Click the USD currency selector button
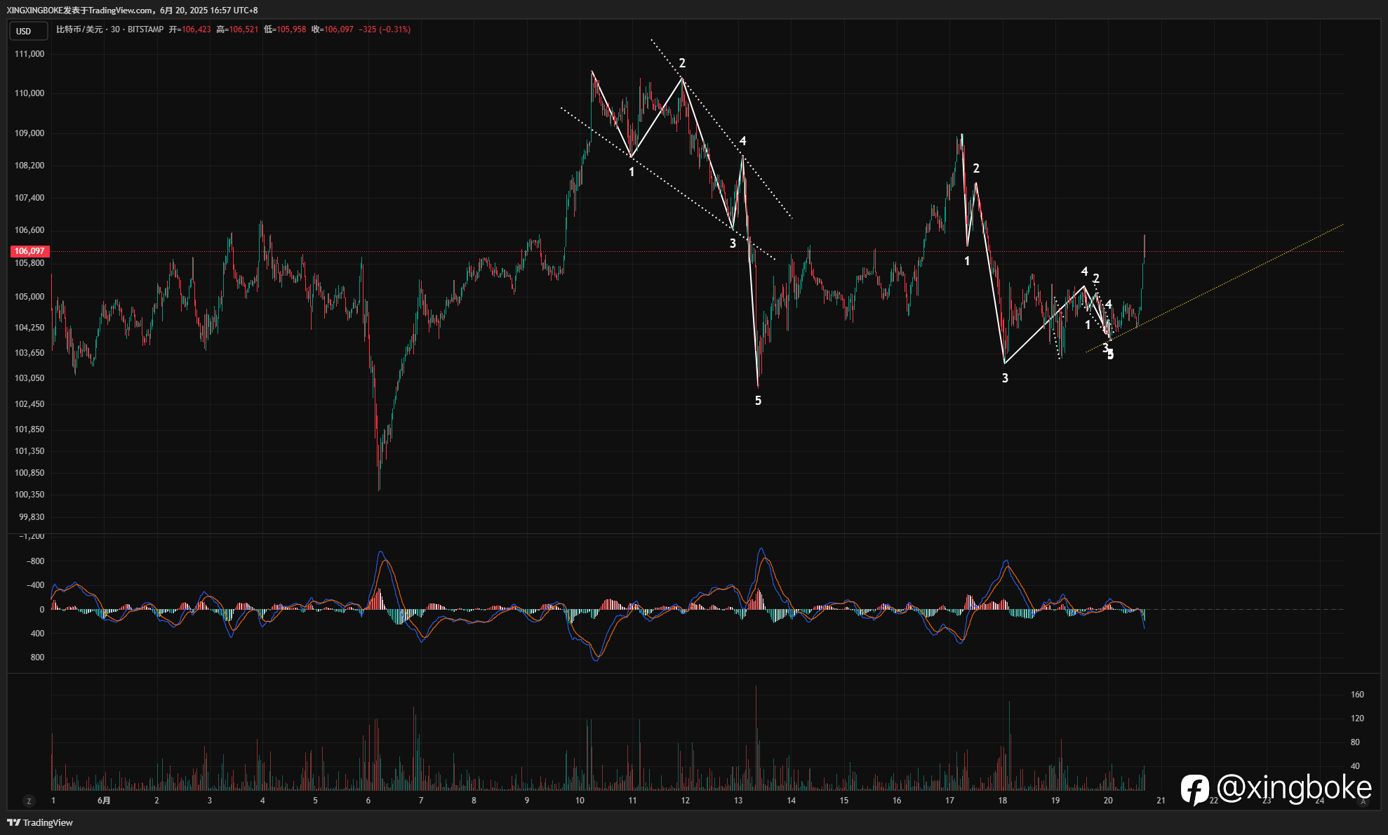 28,31
